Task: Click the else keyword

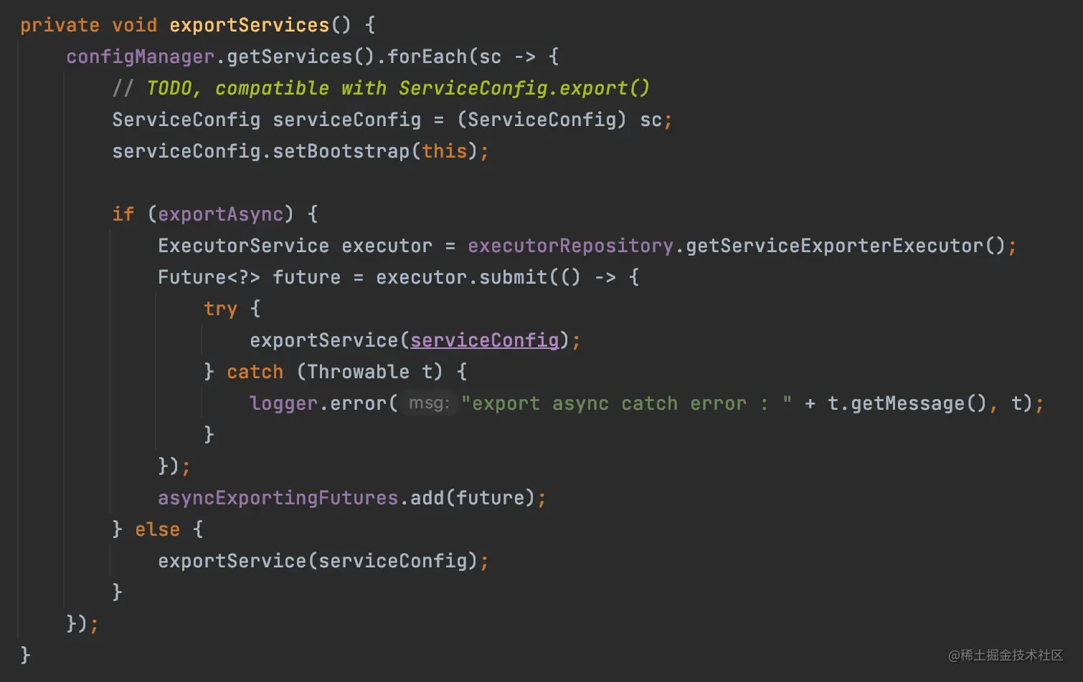Action: pyautogui.click(x=157, y=529)
